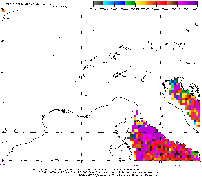The height and width of the screenshot is (177, 202).
Task: Click the 'NOAA/NESDIS/Center for Satellite Applications' credit
Action: tap(118, 175)
